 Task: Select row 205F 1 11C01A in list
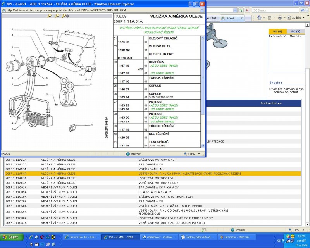click(15, 188)
